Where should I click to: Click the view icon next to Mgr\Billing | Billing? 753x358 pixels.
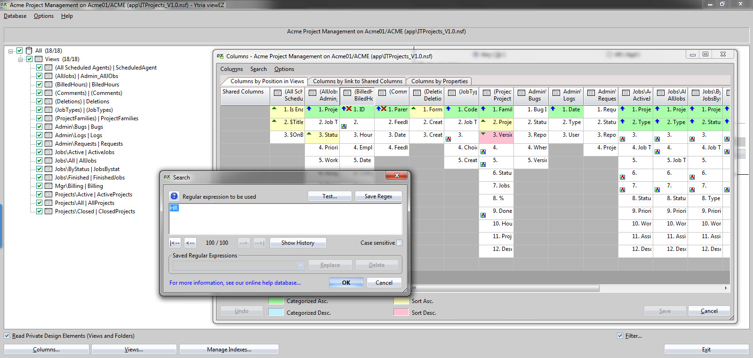[48, 186]
